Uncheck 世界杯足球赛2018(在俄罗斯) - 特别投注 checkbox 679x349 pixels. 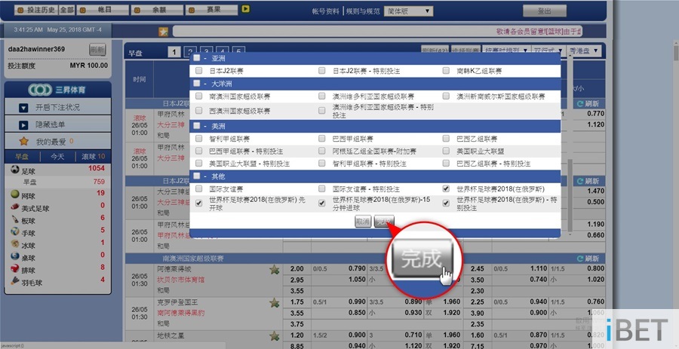446,204
